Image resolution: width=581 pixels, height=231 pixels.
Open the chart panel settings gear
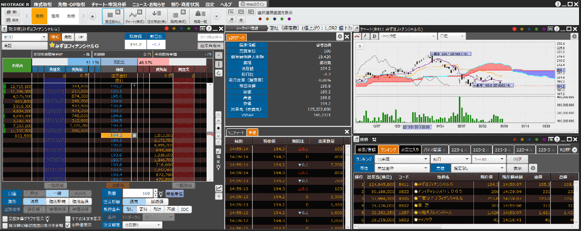click(x=574, y=36)
